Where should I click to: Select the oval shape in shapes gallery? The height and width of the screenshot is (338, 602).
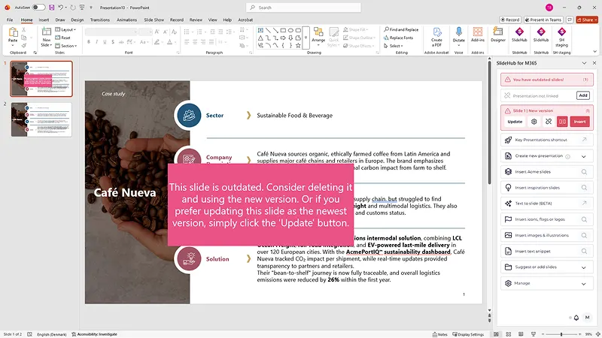290,30
